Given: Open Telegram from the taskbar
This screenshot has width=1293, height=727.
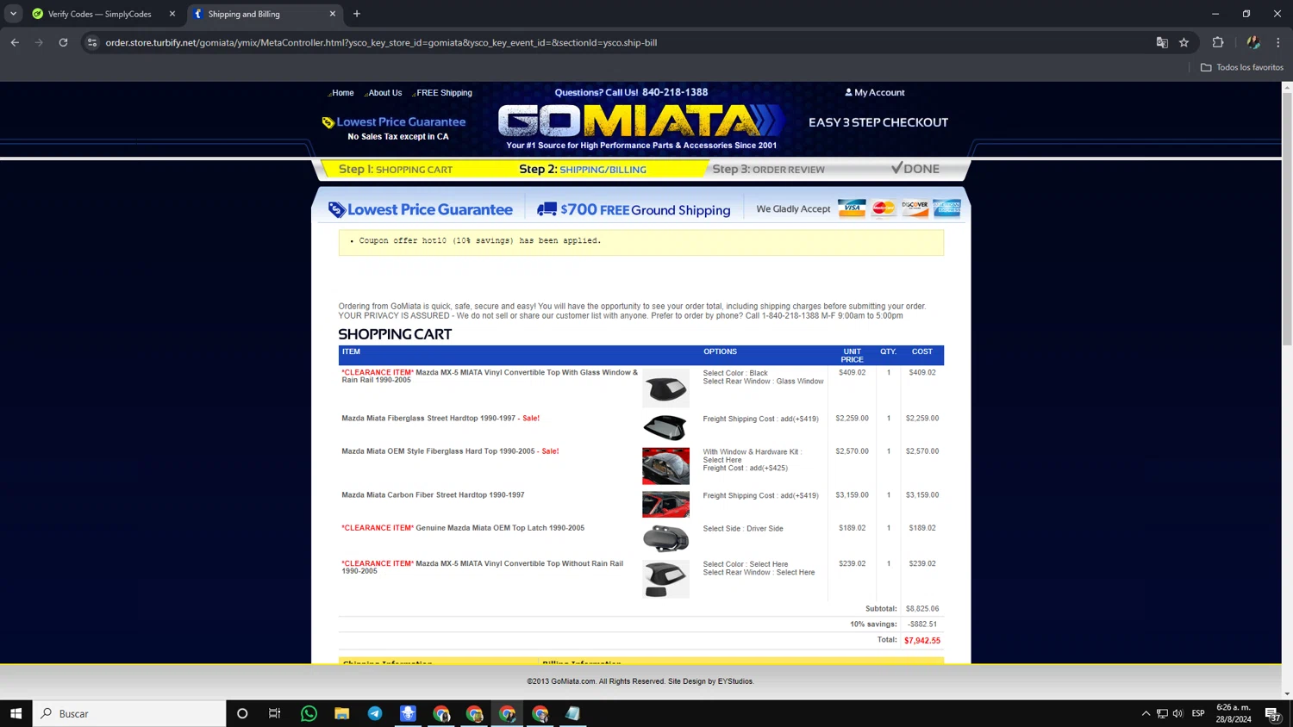Looking at the screenshot, I should pos(375,713).
